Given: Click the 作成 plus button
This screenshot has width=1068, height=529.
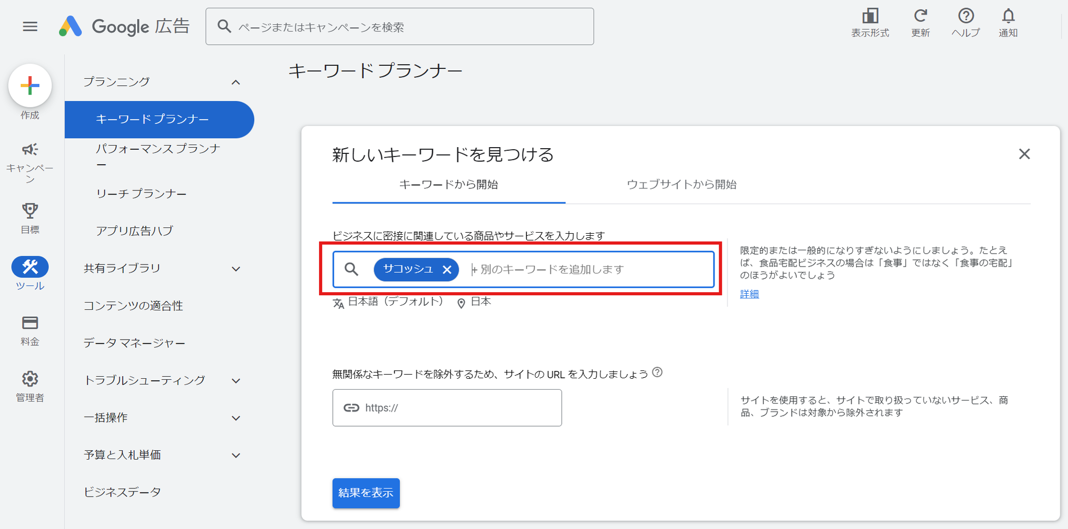Looking at the screenshot, I should (x=30, y=86).
